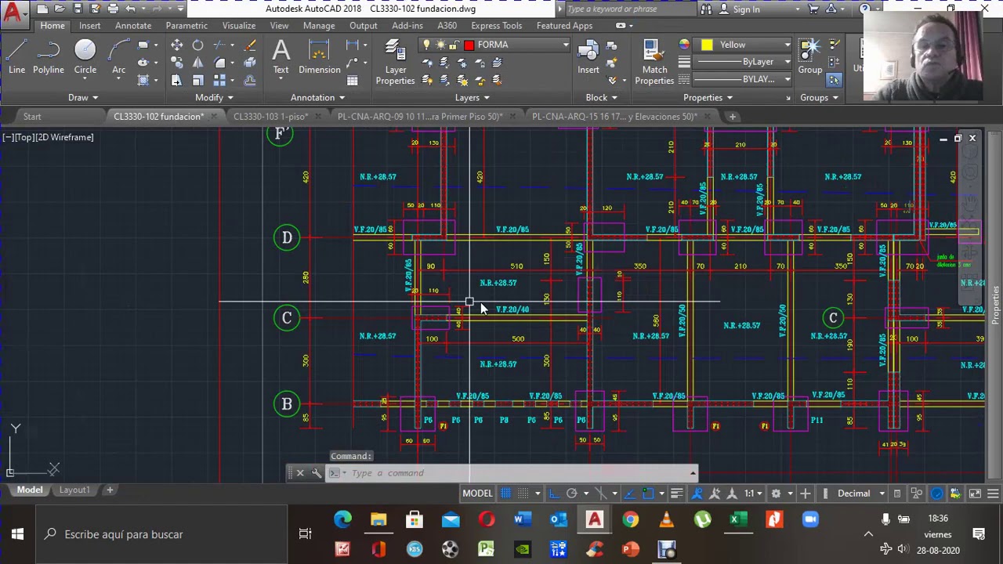The width and height of the screenshot is (1003, 564).
Task: Expand the Draw panel
Action: point(82,98)
